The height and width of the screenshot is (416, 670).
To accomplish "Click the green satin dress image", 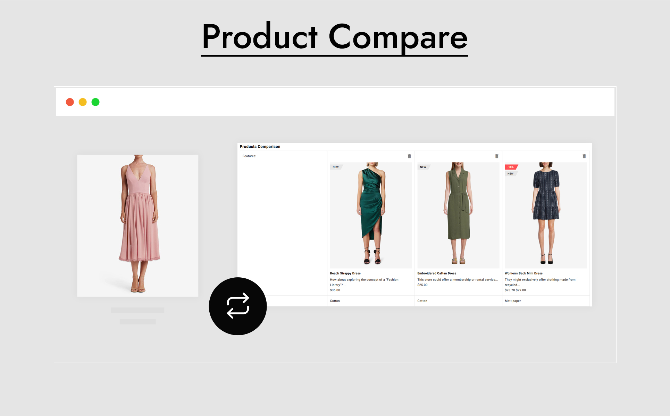I will point(371,215).
